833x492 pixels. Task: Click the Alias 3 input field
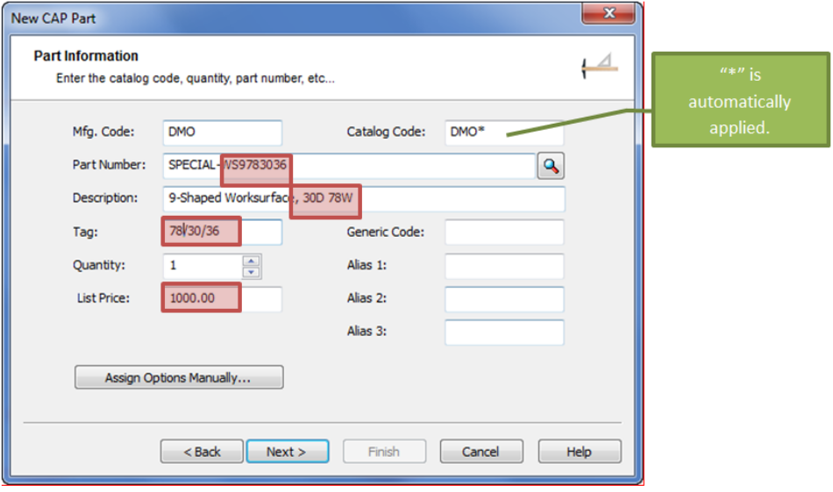coord(504,332)
